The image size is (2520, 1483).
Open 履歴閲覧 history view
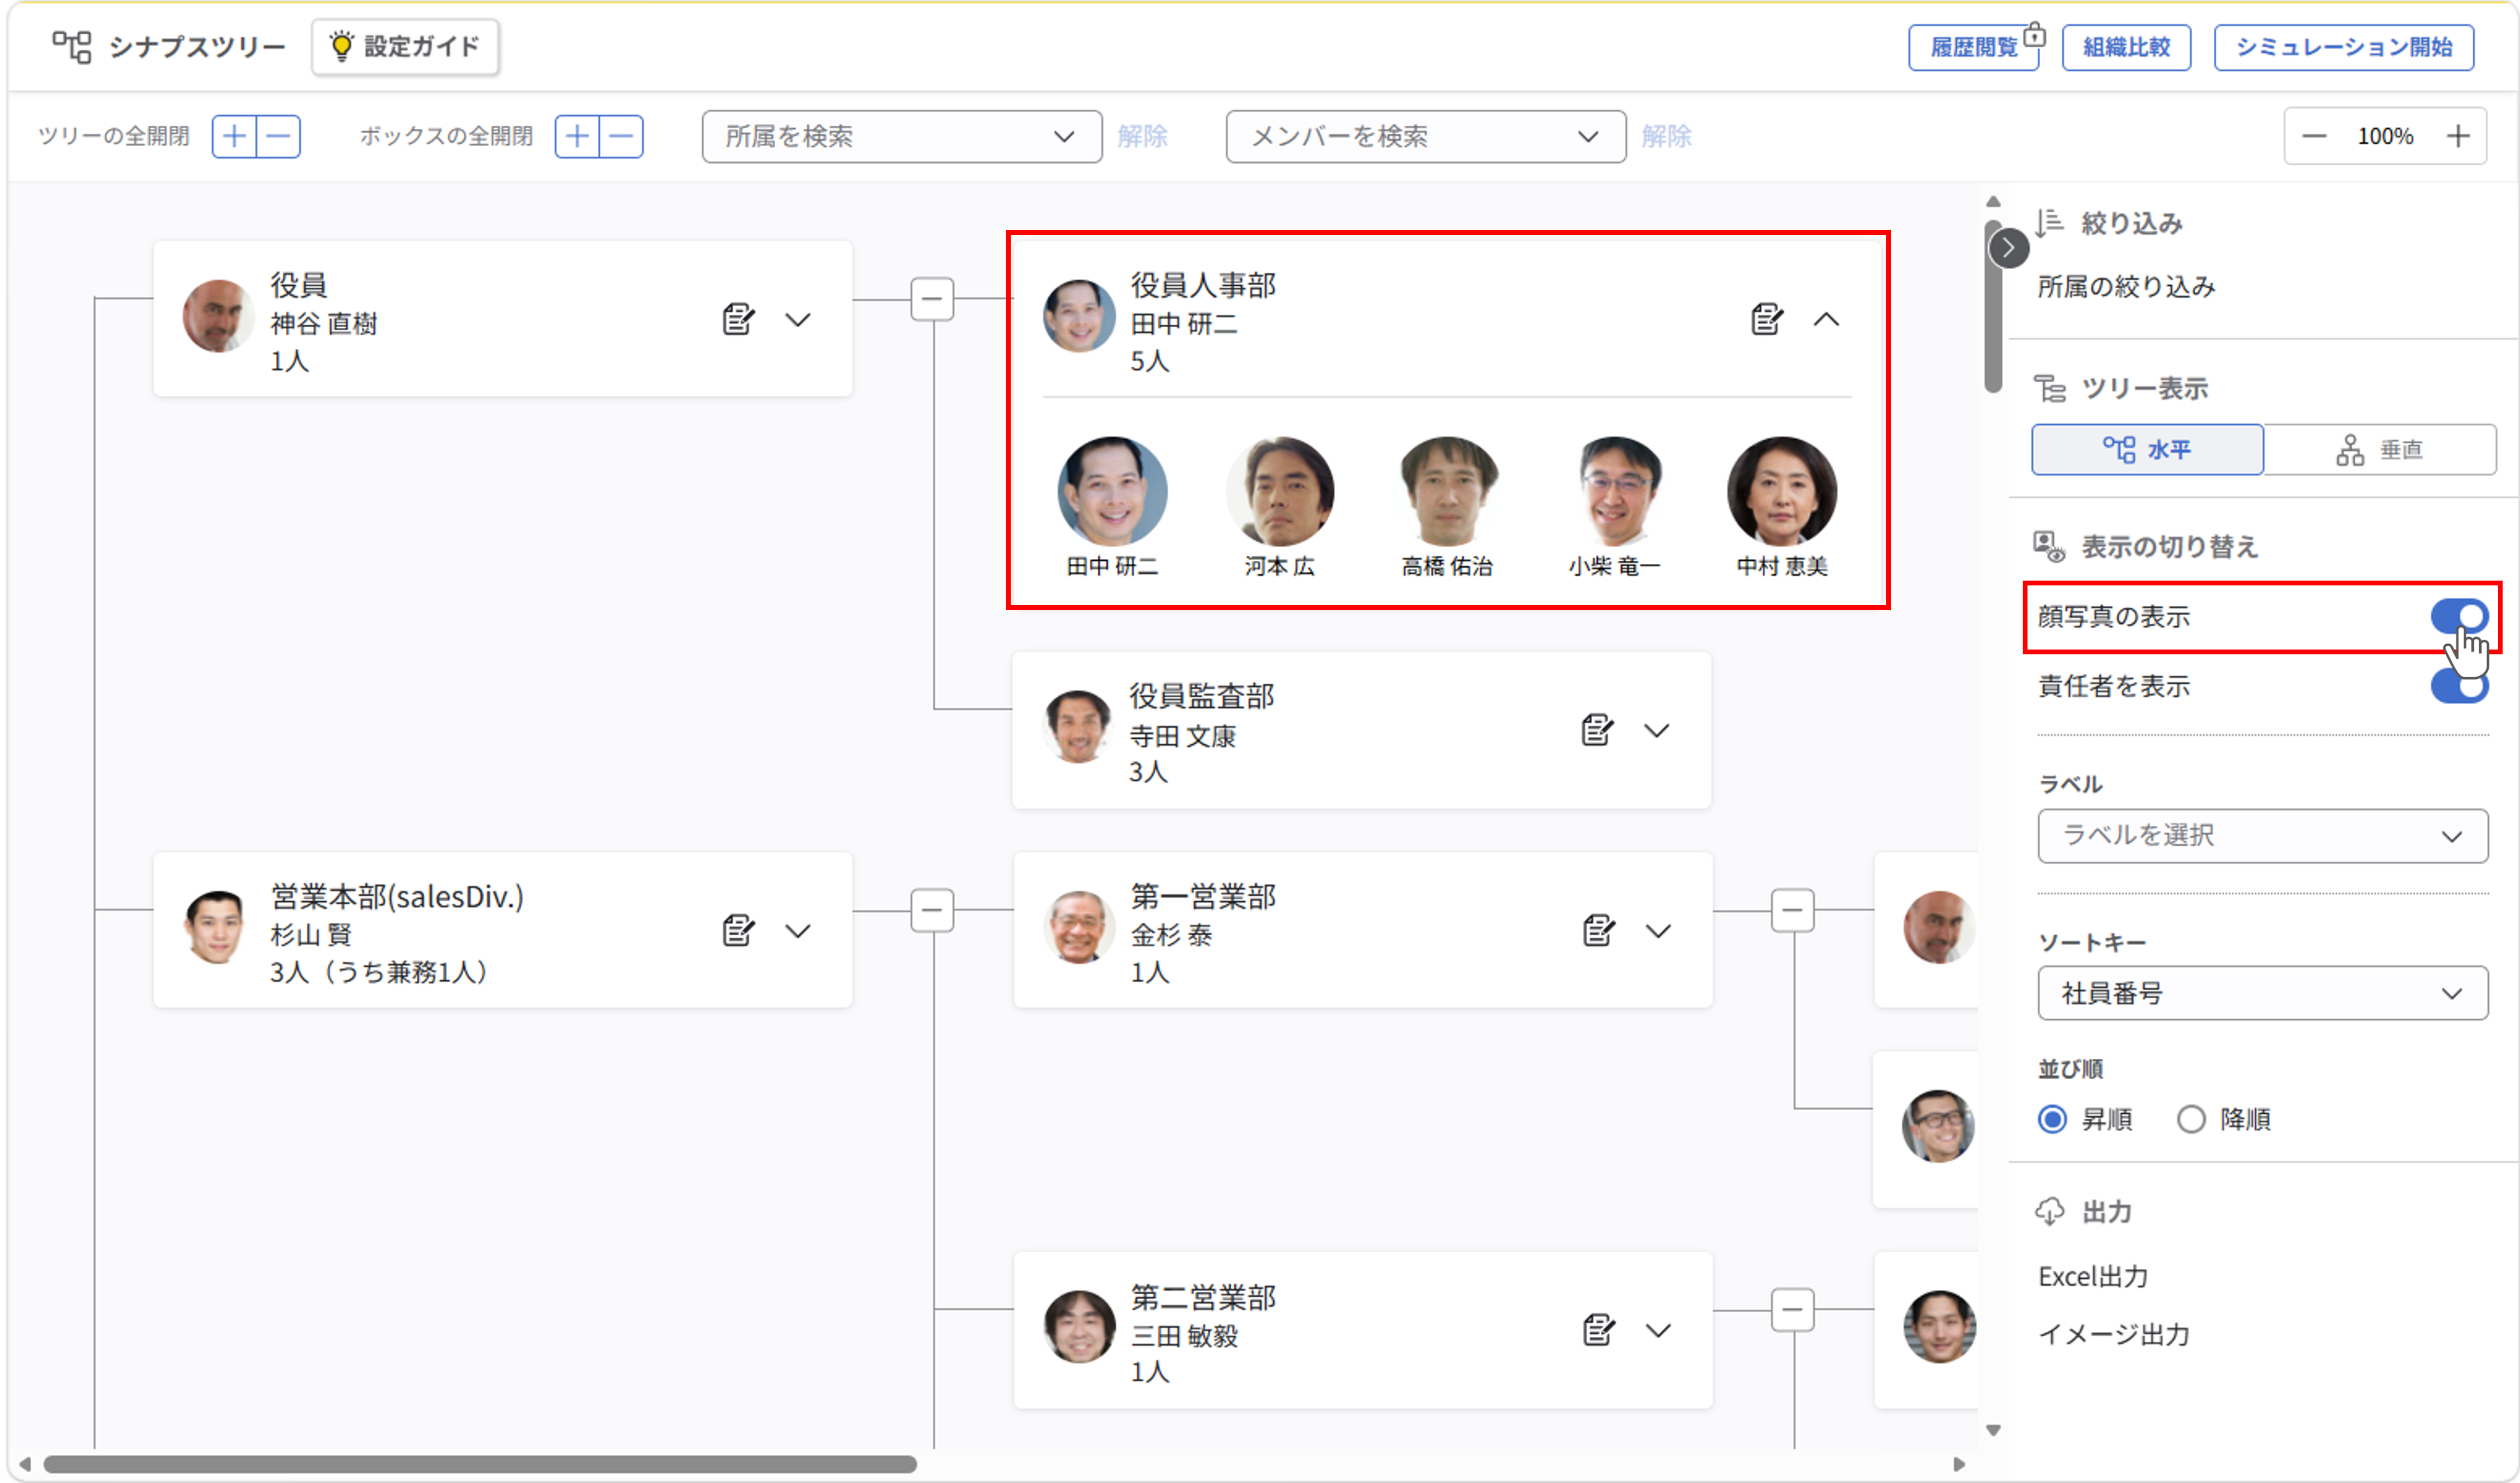coord(1973,47)
